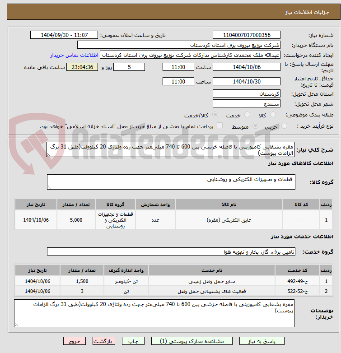Click the price validity time 11:00 field
Screen dimensions: 341x353
[x=178, y=82]
